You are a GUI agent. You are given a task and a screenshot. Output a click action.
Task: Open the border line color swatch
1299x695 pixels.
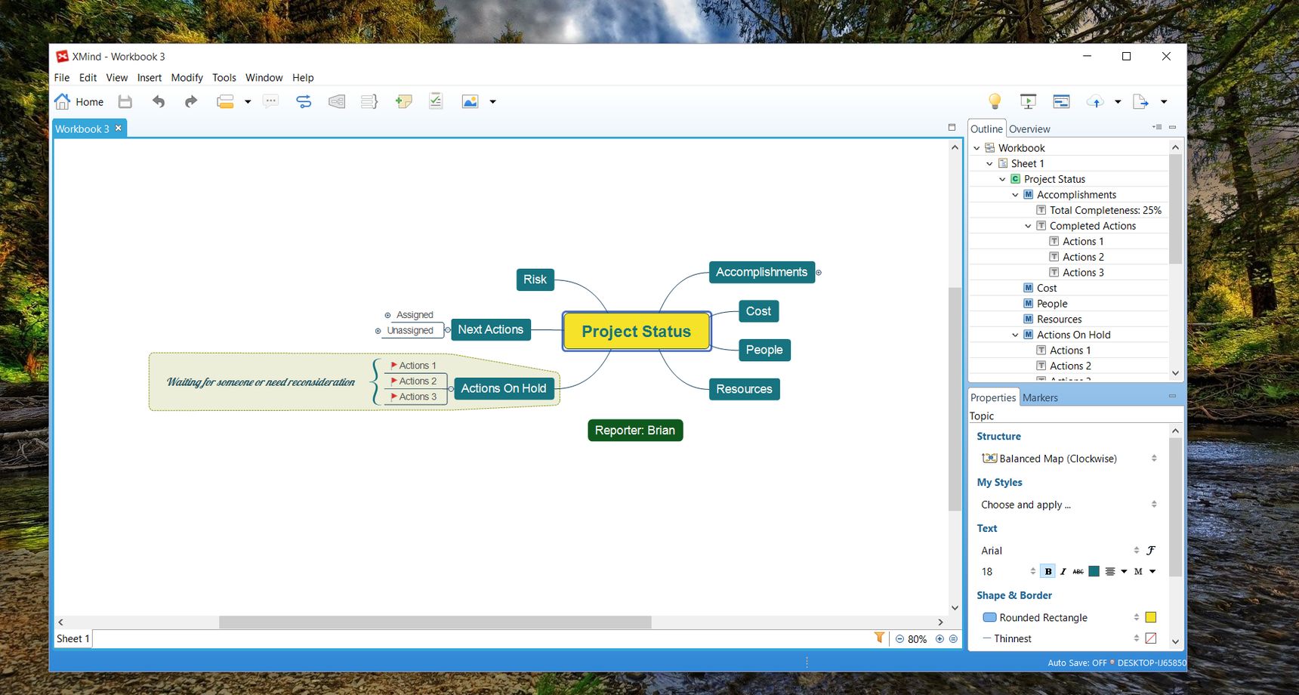[1151, 638]
